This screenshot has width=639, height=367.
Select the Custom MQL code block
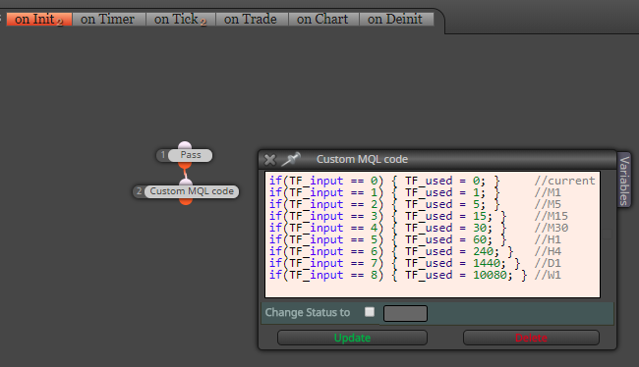(x=192, y=191)
